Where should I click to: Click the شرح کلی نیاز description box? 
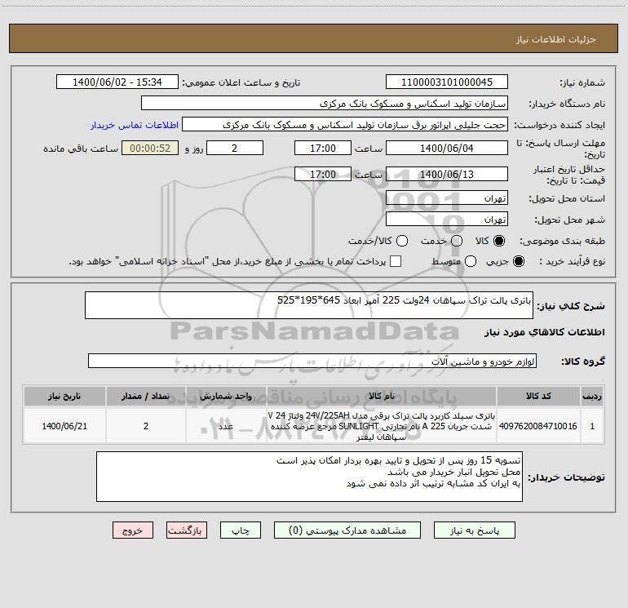tap(309, 305)
